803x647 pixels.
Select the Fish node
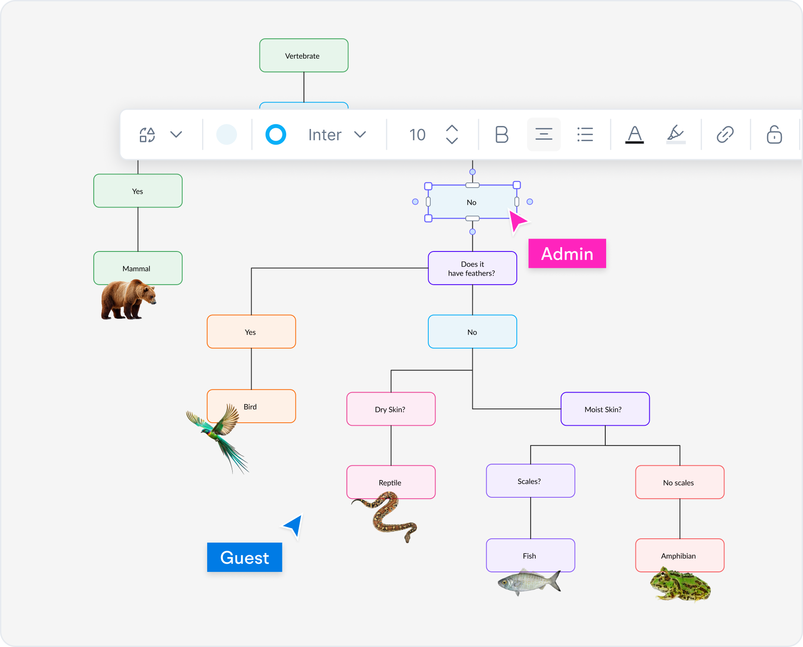tap(531, 556)
